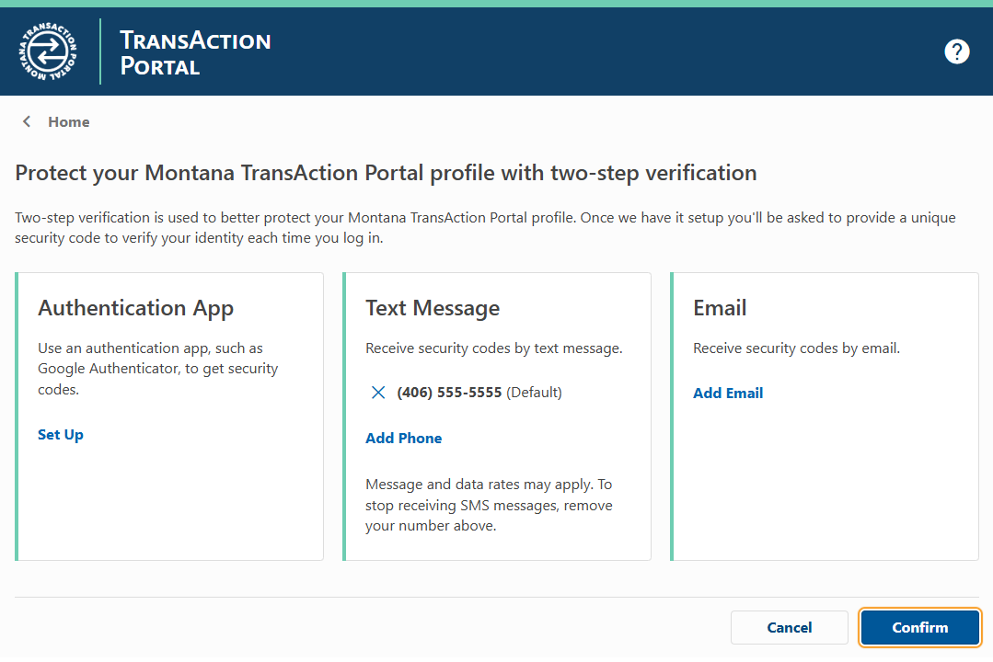Click the (406) 555-5555 phone number
This screenshot has height=662, width=993.
[449, 393]
